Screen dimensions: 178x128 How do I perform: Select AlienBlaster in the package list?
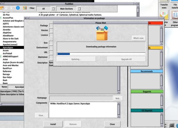point(8,36)
